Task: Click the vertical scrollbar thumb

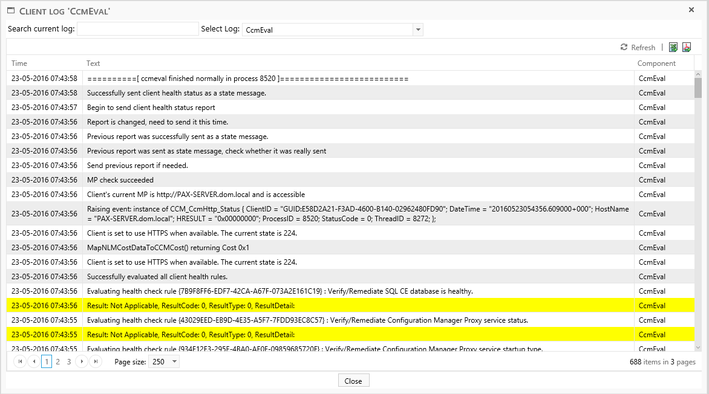Action: [x=698, y=88]
